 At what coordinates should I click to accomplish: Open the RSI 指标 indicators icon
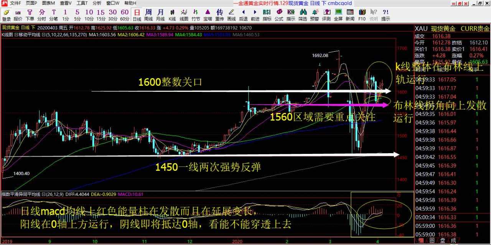point(267,15)
